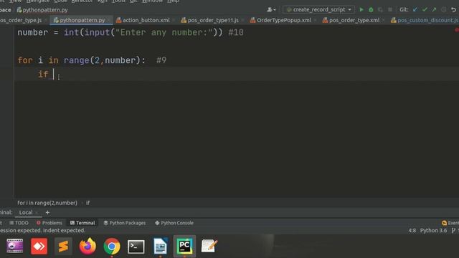This screenshot has height=258, width=459.
Task: Open the Event Log from status bar
Action: (450, 223)
